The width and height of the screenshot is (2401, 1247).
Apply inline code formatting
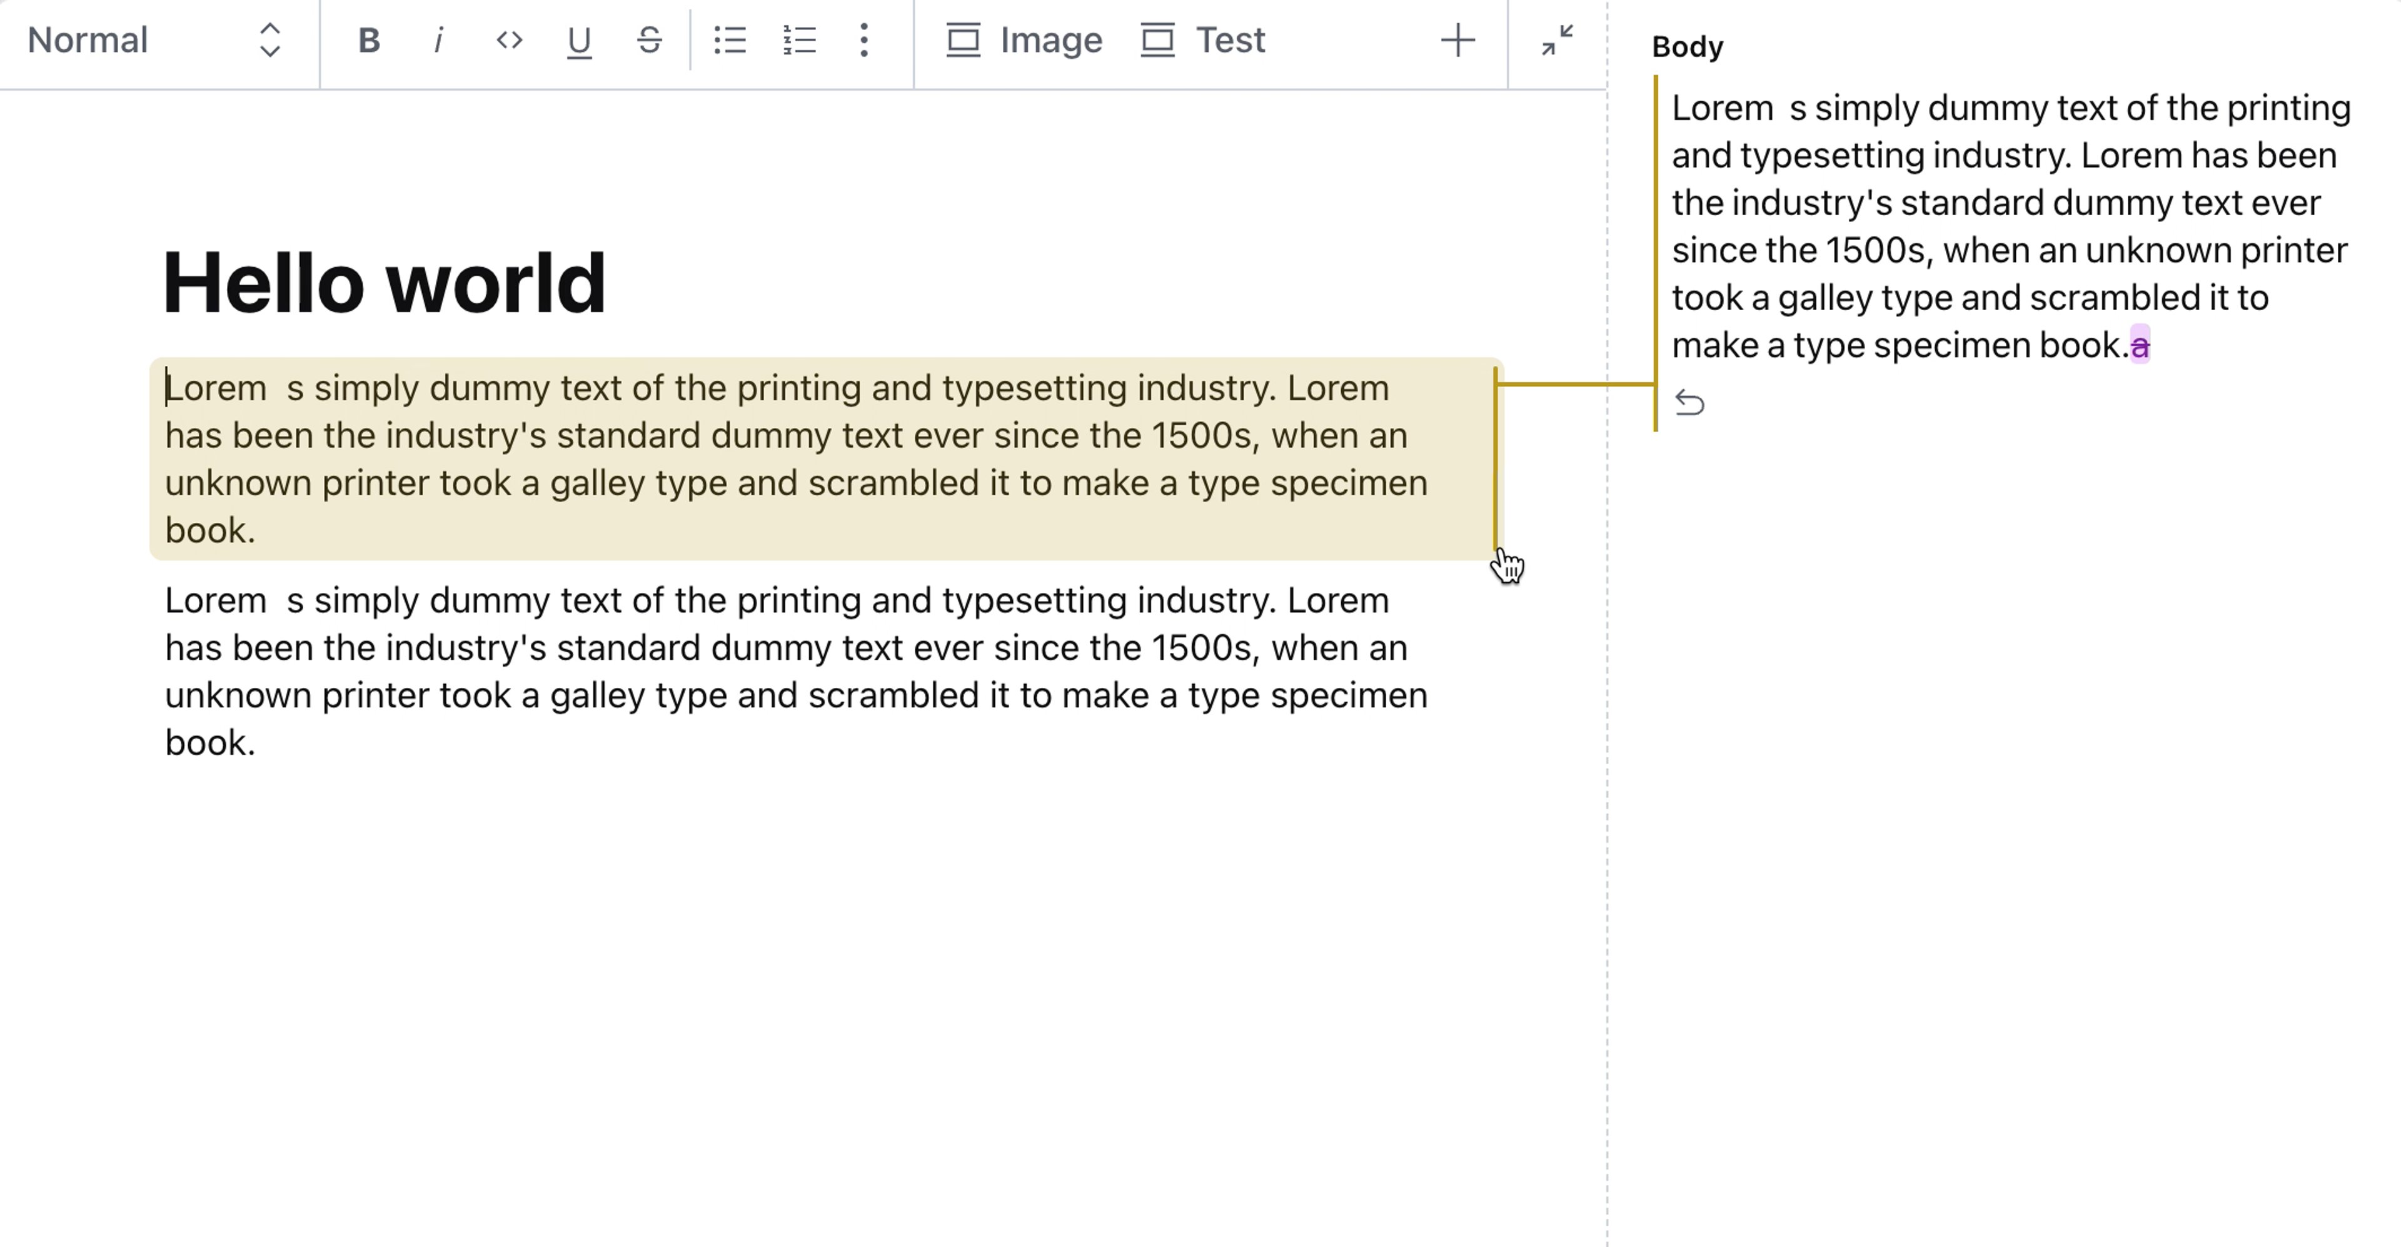pyautogui.click(x=509, y=41)
